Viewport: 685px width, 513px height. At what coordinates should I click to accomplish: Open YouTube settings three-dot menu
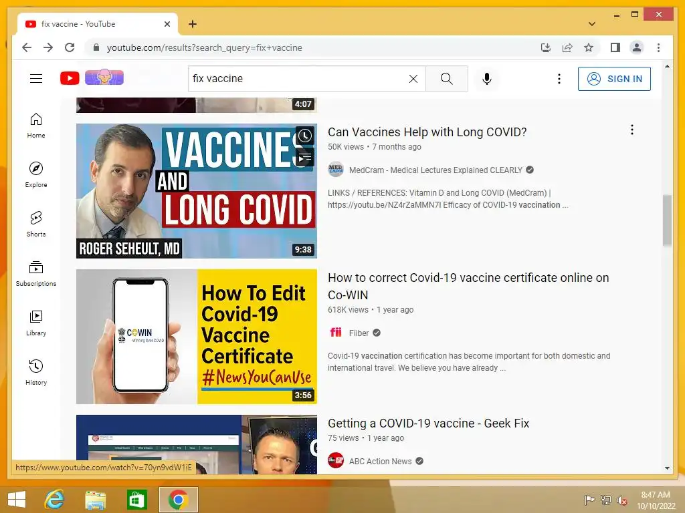pos(559,79)
